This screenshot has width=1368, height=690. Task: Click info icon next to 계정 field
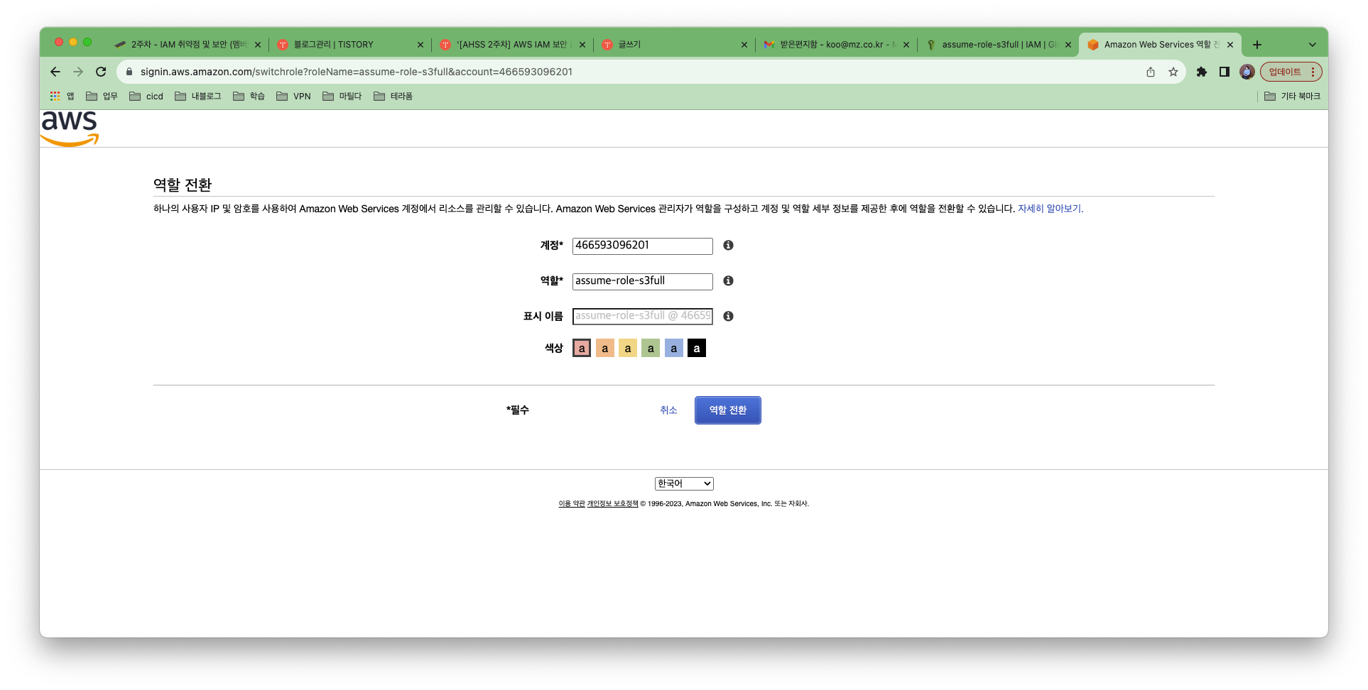click(728, 245)
